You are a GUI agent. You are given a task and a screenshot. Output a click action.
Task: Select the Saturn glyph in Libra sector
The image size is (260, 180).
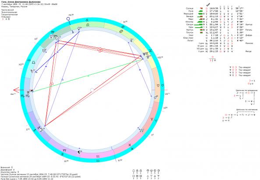point(32,71)
